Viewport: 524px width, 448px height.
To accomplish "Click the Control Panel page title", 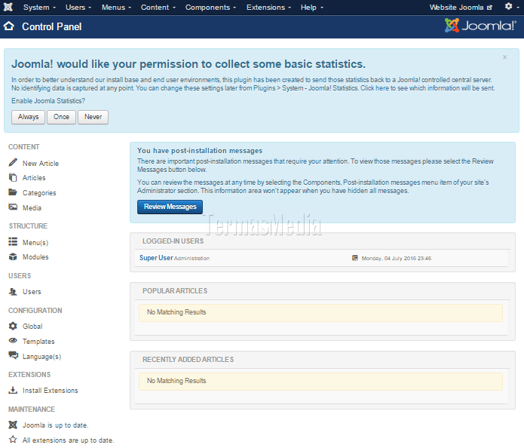I will [x=52, y=26].
